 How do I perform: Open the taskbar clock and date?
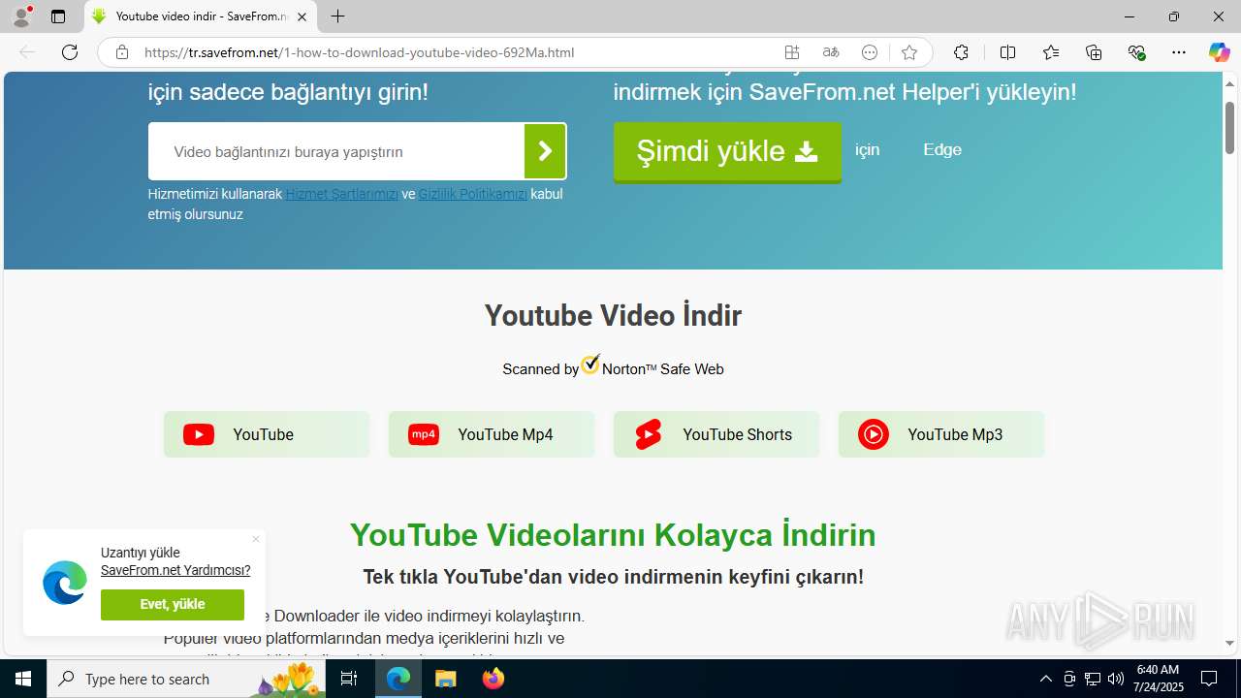[x=1157, y=679]
